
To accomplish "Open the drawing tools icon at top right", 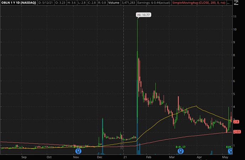I will pyautogui.click(x=236, y=2).
